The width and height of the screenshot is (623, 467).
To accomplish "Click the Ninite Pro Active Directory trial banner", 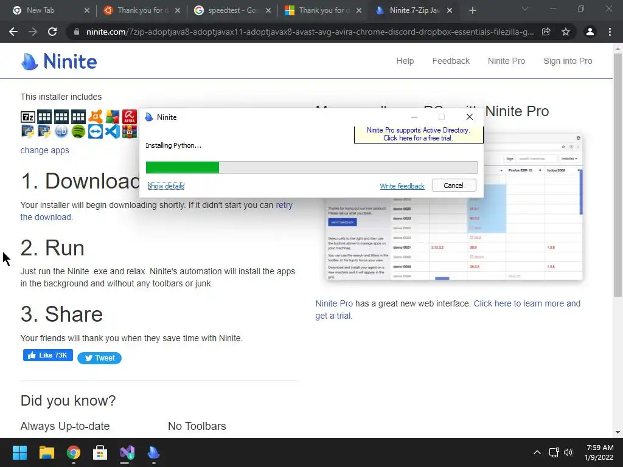I will [x=419, y=134].
